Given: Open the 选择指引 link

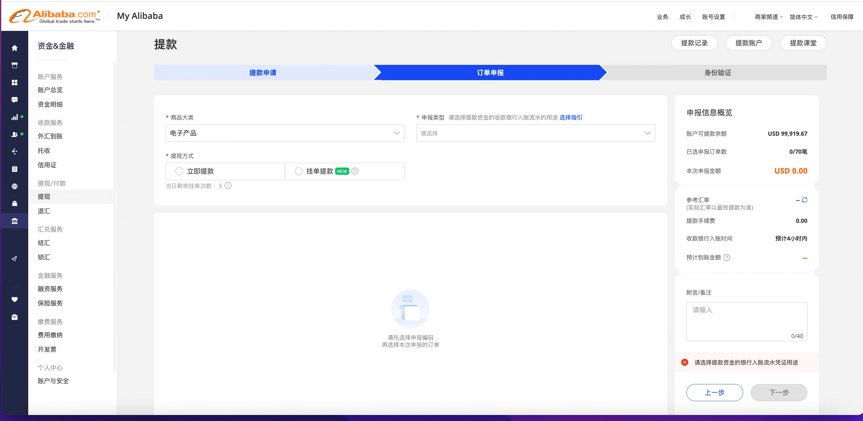Looking at the screenshot, I should click(x=571, y=117).
